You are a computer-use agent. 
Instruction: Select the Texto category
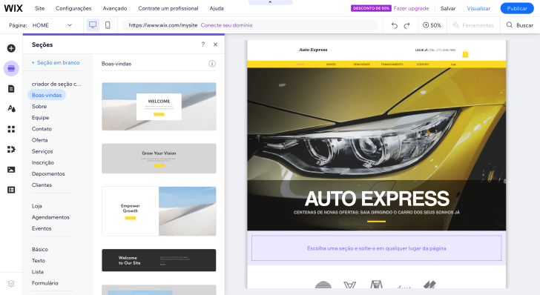[39, 261]
